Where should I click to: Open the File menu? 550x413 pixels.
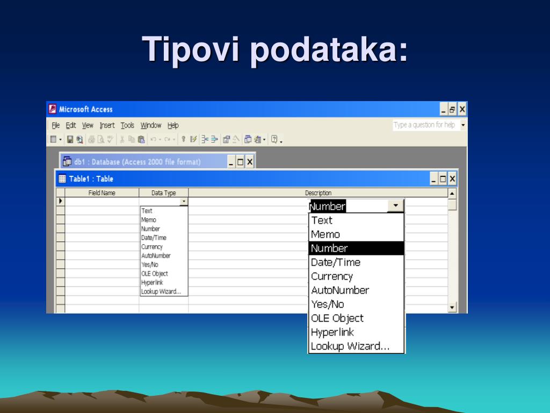[x=56, y=125]
